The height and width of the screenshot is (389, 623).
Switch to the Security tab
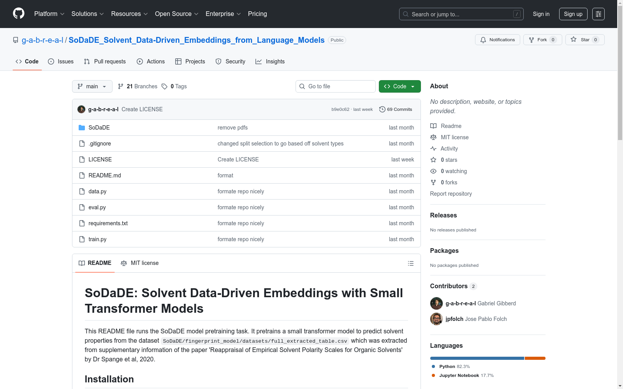231,61
